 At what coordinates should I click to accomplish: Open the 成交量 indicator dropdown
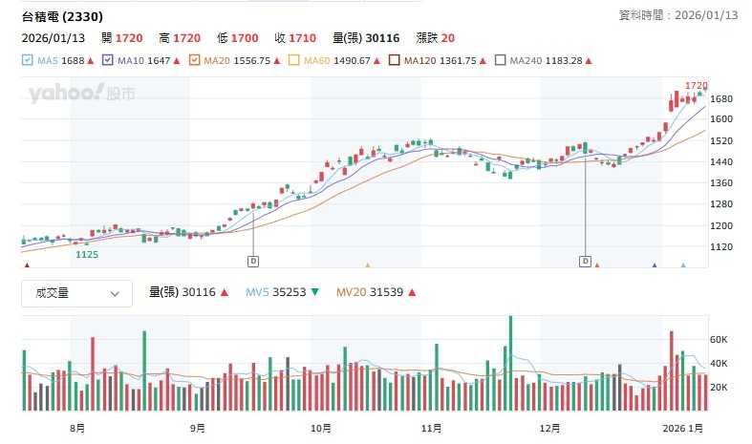(x=76, y=294)
